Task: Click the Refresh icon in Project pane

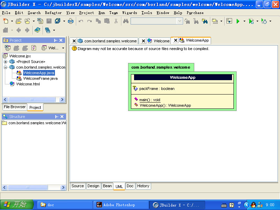Action: point(34,48)
